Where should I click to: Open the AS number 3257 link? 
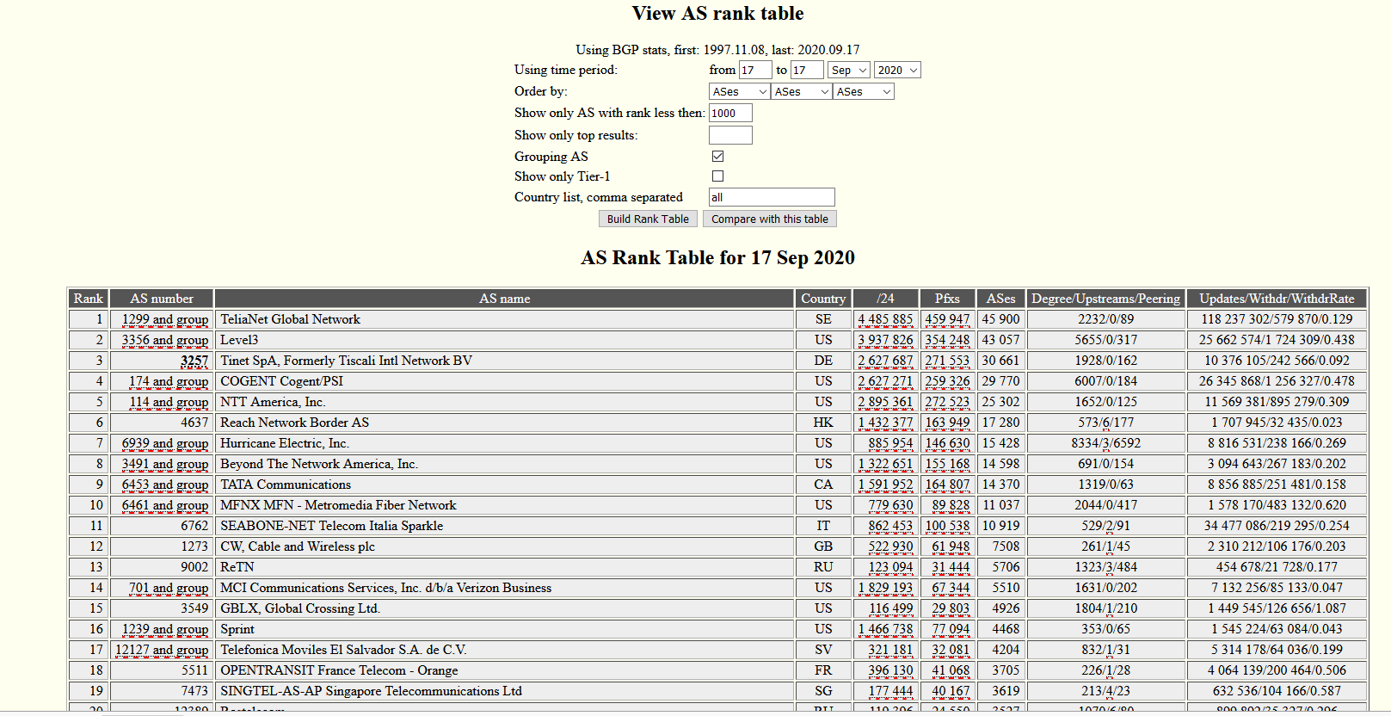194,361
